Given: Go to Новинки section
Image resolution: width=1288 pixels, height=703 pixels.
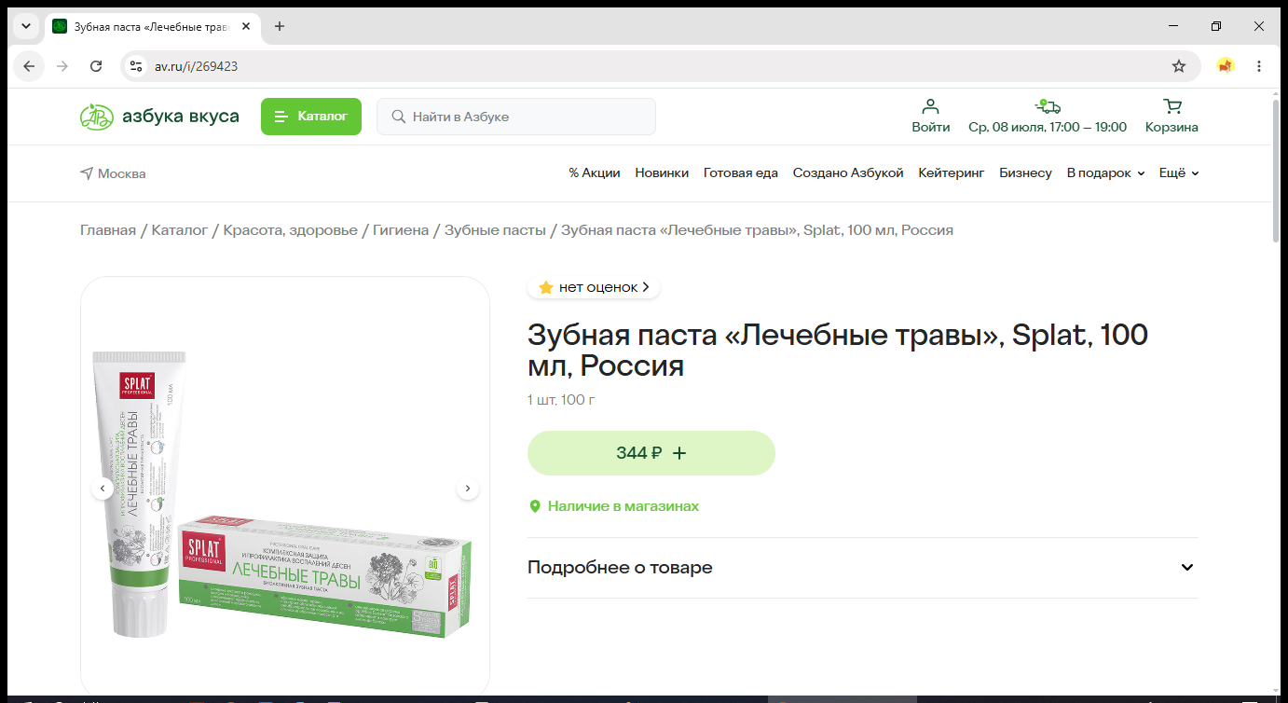Looking at the screenshot, I should [x=662, y=173].
